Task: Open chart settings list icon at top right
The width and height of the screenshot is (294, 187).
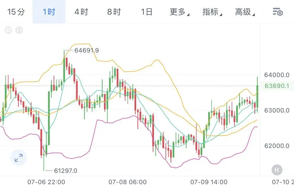Action: click(278, 12)
